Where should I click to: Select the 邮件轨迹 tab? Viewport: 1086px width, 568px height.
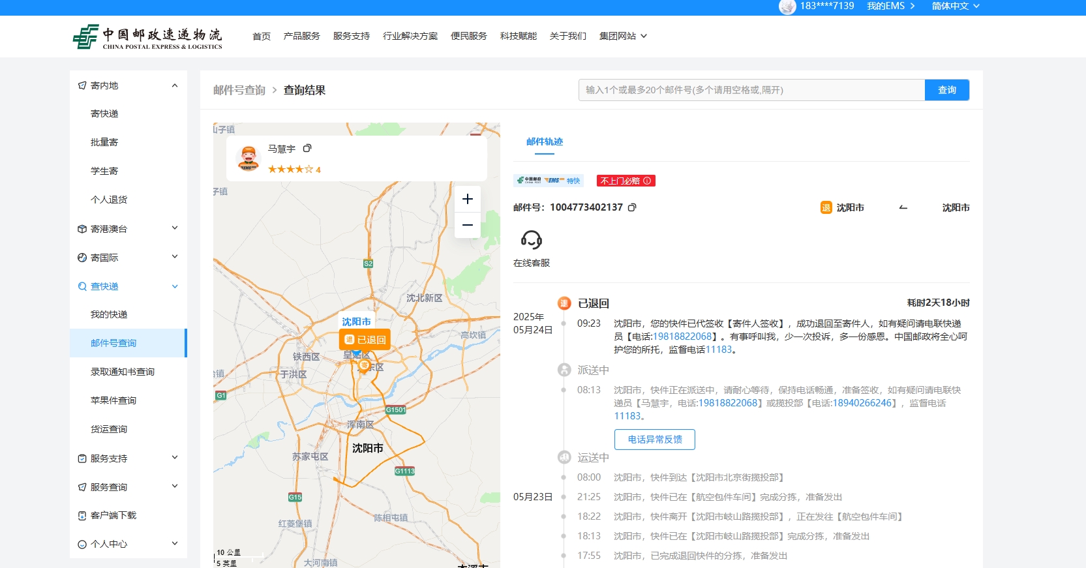click(x=545, y=142)
